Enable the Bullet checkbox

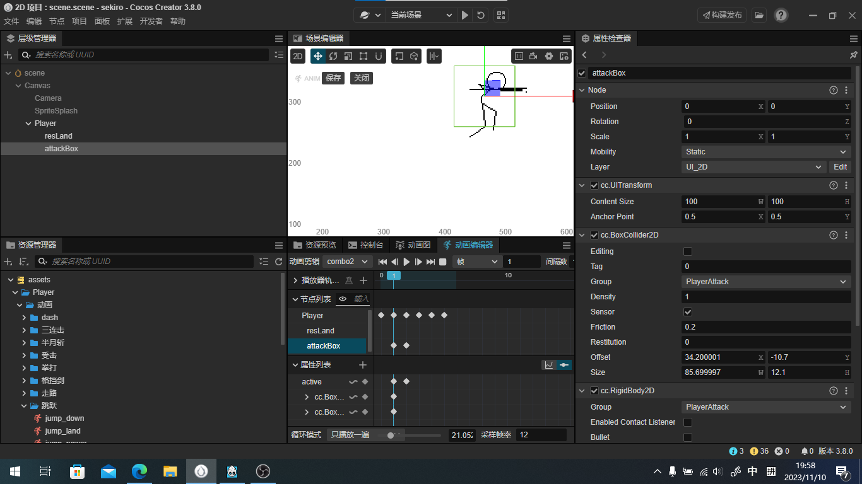click(x=688, y=437)
